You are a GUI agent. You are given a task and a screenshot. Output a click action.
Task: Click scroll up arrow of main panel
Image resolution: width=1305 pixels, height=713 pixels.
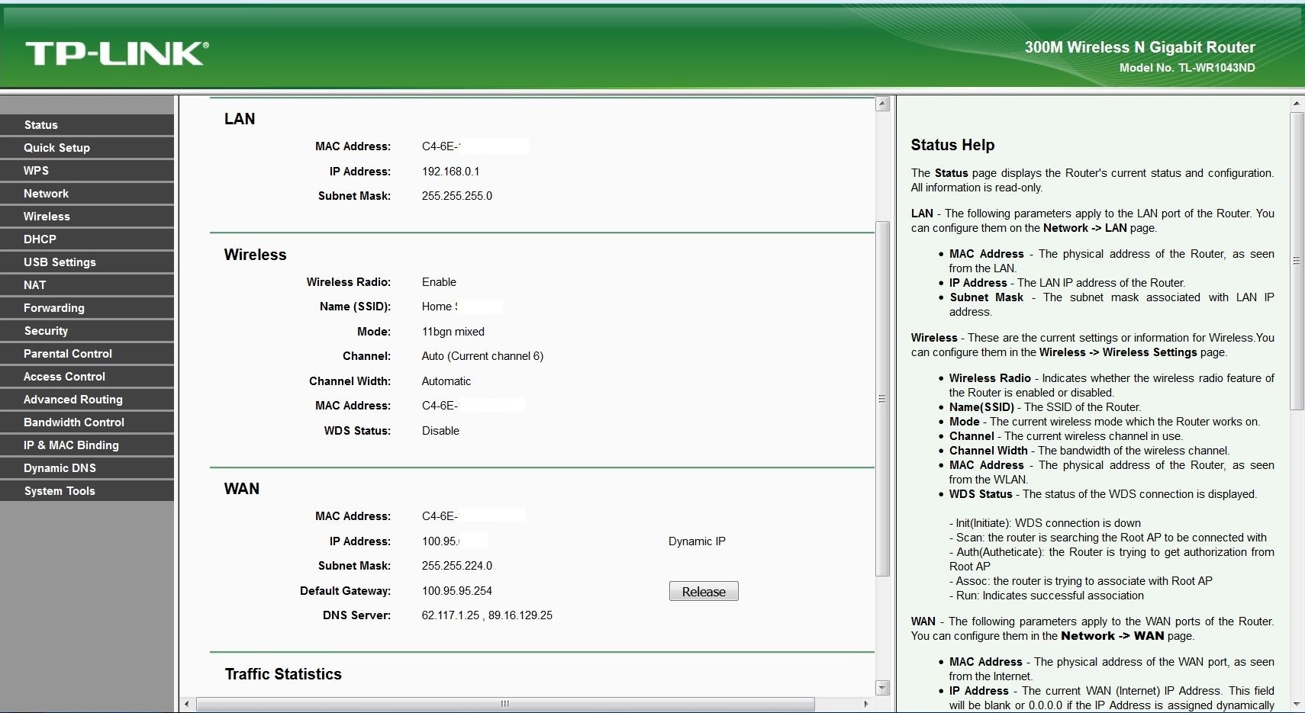point(882,104)
